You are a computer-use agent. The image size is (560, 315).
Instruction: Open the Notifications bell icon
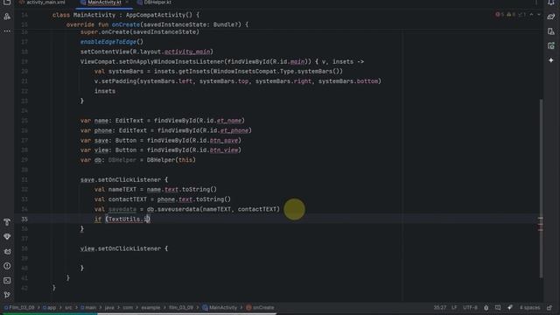pyautogui.click(x=551, y=2)
